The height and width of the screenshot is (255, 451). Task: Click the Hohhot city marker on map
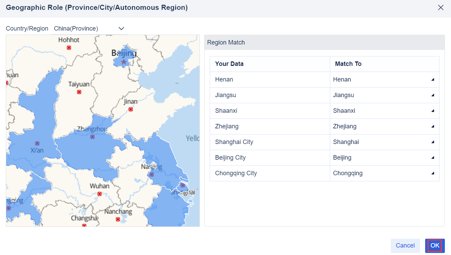pyautogui.click(x=69, y=48)
